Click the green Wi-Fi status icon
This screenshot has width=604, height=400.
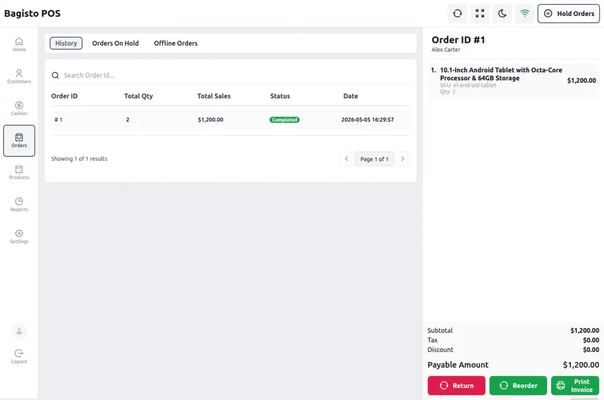[524, 14]
